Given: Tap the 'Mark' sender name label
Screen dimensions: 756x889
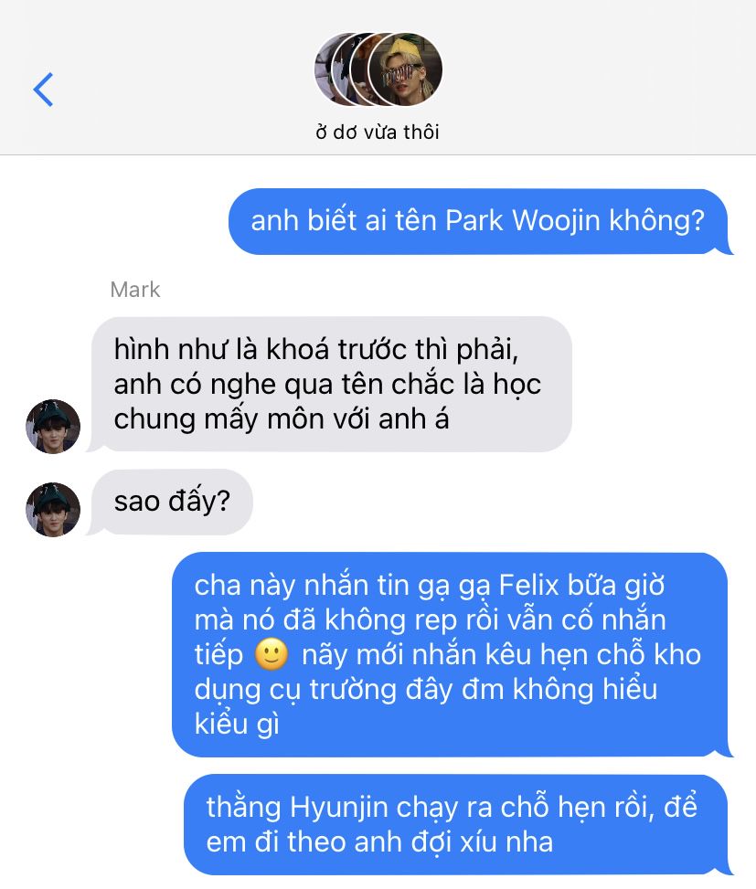Looking at the screenshot, I should [135, 290].
